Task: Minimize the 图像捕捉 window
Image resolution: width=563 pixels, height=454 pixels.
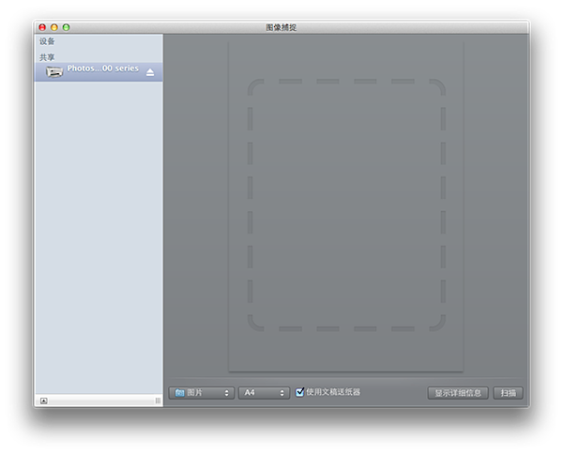Action: [54, 27]
